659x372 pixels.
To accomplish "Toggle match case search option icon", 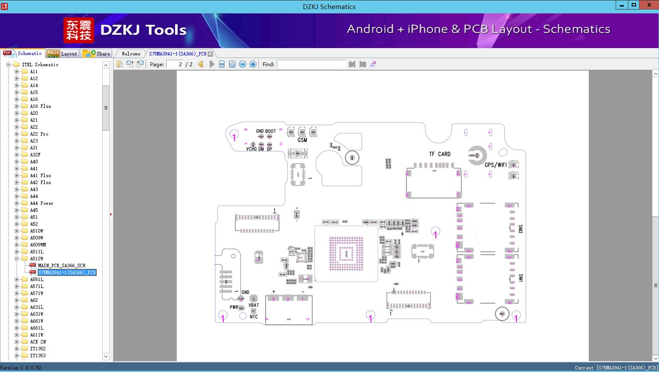I will point(373,64).
